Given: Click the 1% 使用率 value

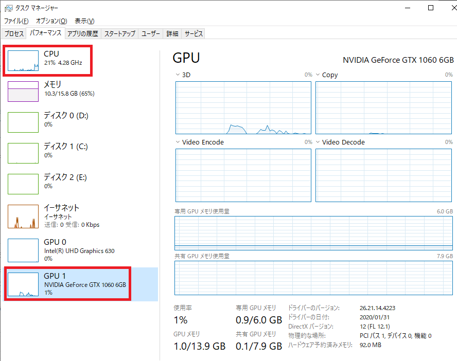Looking at the screenshot, I should click(181, 320).
